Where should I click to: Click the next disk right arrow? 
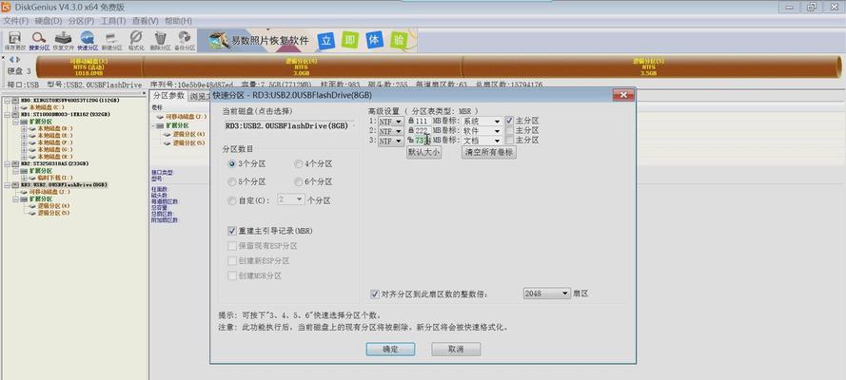pyautogui.click(x=18, y=59)
